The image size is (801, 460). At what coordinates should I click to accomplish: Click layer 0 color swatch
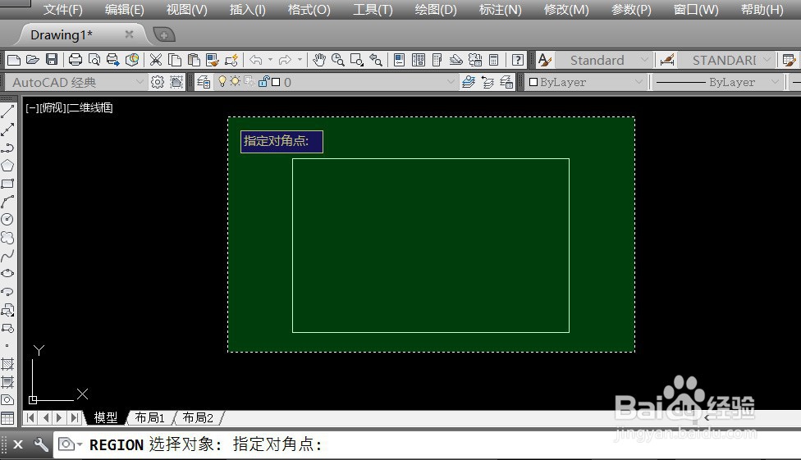click(x=276, y=82)
